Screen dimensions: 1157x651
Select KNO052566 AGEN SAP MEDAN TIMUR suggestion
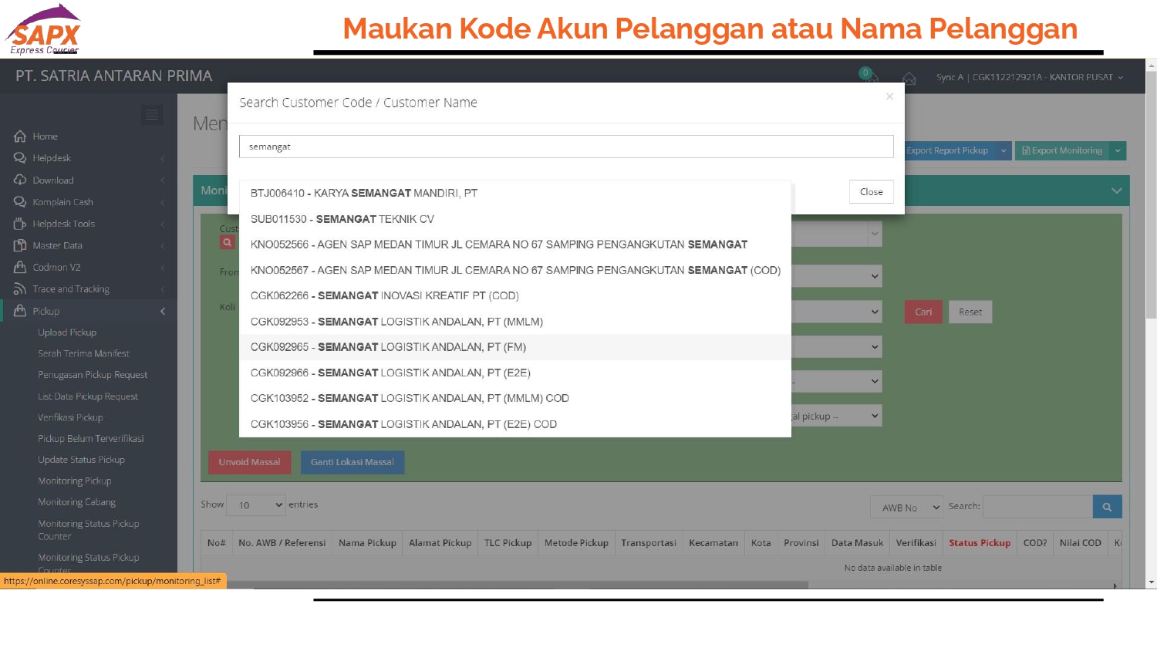[x=515, y=245]
